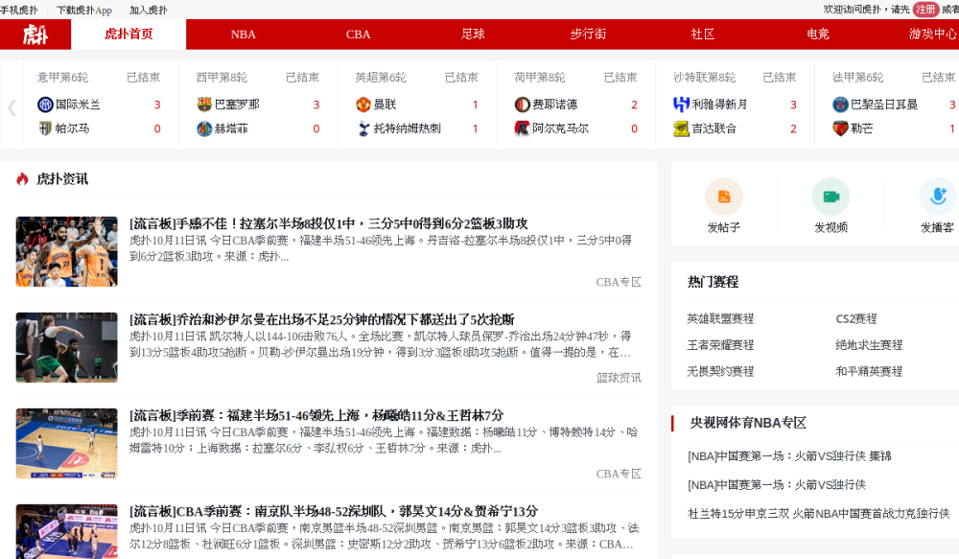Click the Manchester United (曼联) team crest
This screenshot has width=959, height=559.
point(363,105)
